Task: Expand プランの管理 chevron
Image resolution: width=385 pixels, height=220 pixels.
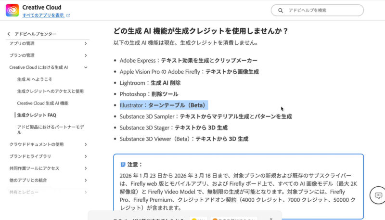Action: [x=86, y=55]
